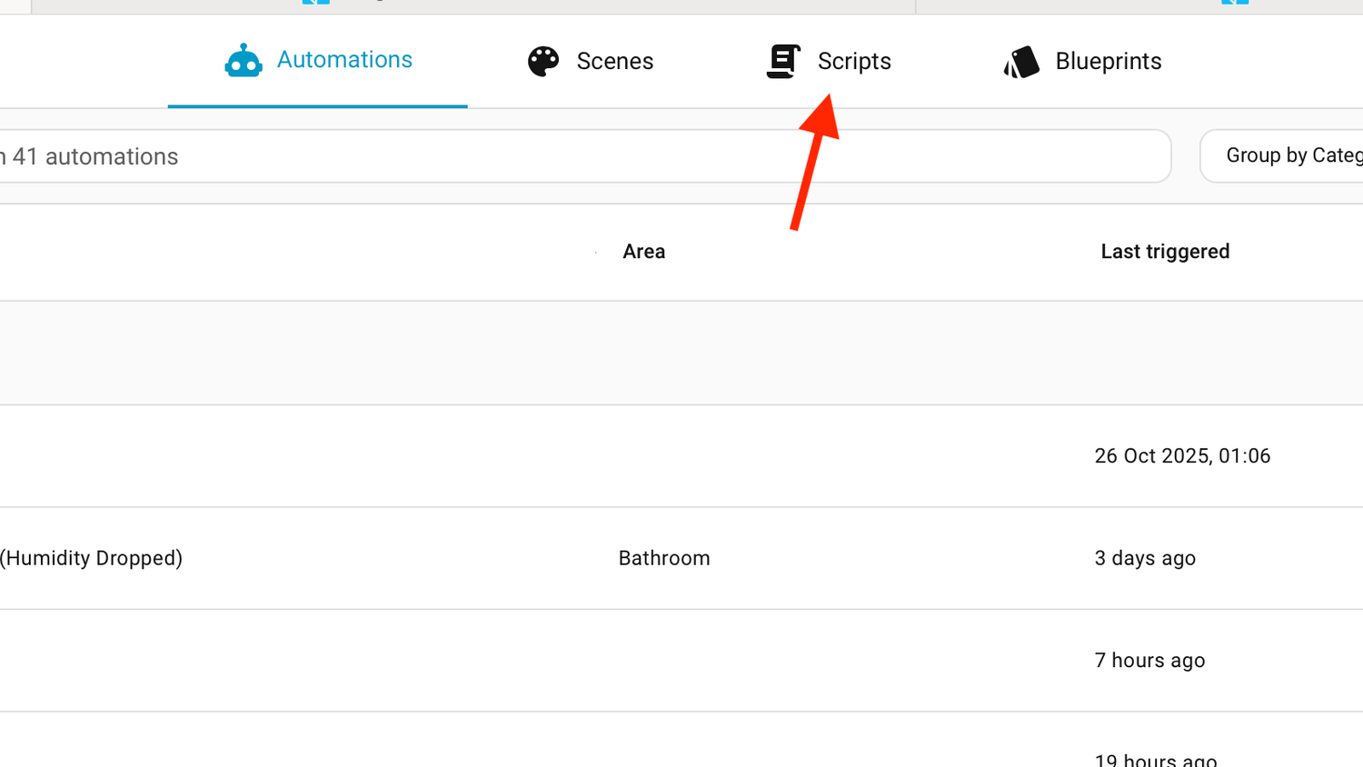Open the Blueprints tab
1363x767 pixels.
point(1083,61)
